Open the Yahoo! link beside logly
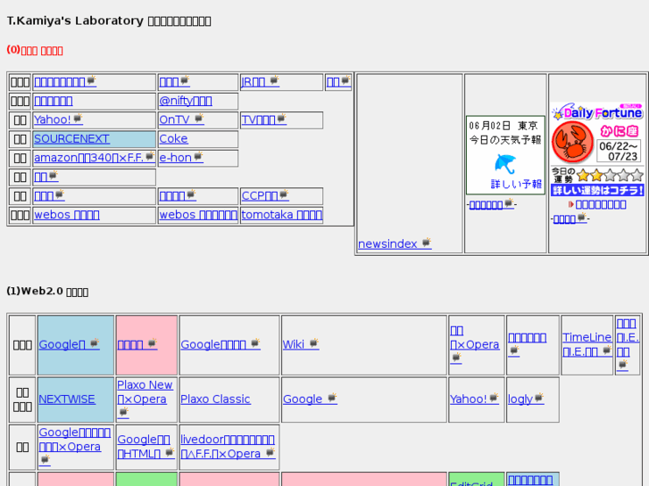The height and width of the screenshot is (486, 649). [474, 400]
